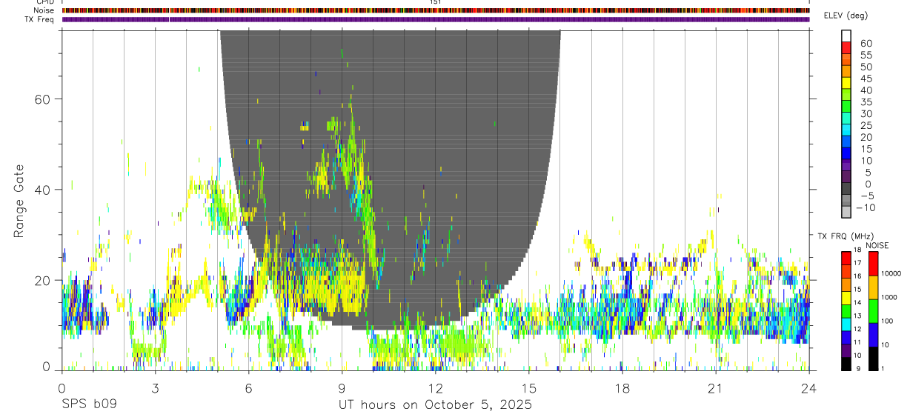Viewport: 910px width, 420px height.
Task: Click the '55' label on ELEV scale
Action: tap(866, 56)
